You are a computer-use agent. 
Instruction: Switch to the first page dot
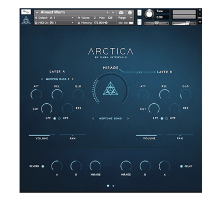tap(108, 185)
